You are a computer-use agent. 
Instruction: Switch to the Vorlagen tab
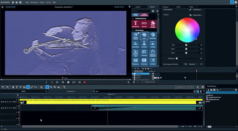click(165, 7)
